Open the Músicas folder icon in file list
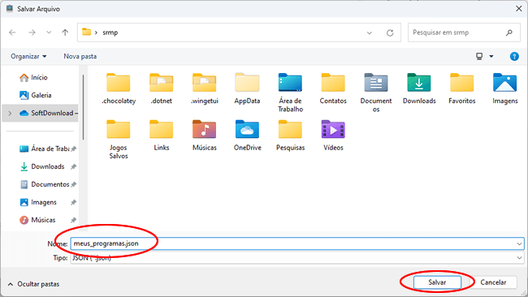This screenshot has height=297, width=528. point(205,129)
